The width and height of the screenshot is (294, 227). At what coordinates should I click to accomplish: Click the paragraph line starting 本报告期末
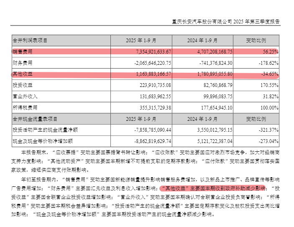tap(150, 153)
